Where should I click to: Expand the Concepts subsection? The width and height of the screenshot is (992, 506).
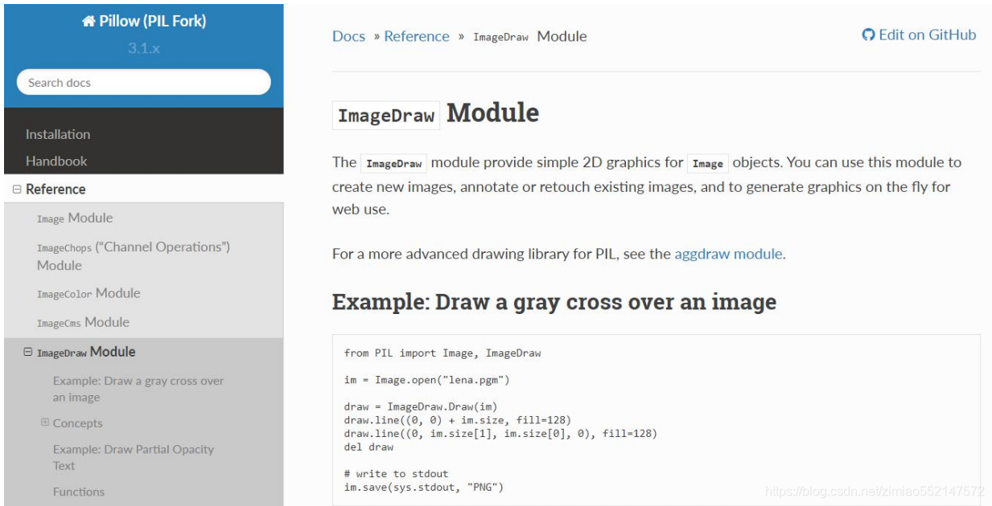[45, 422]
